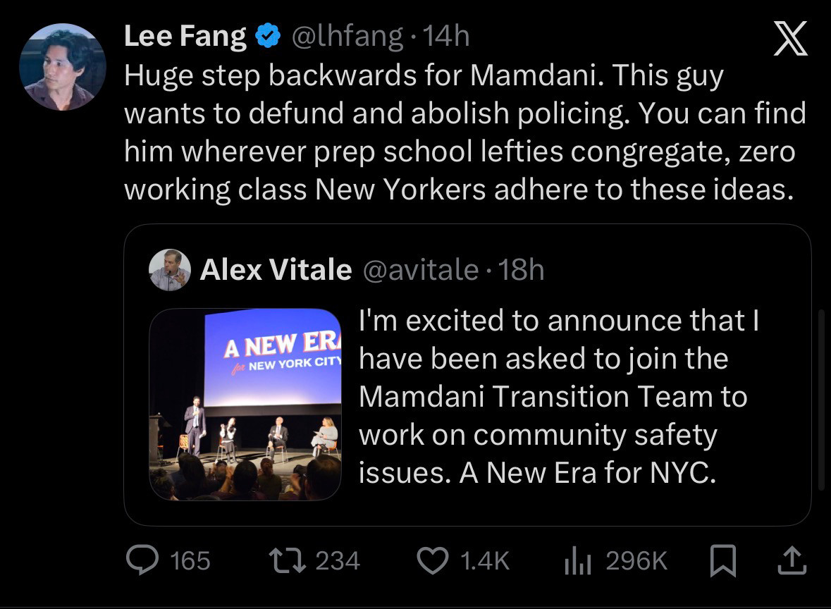Repost this tweet via retweet icon
The width and height of the screenshot is (831, 609).
pyautogui.click(x=287, y=560)
